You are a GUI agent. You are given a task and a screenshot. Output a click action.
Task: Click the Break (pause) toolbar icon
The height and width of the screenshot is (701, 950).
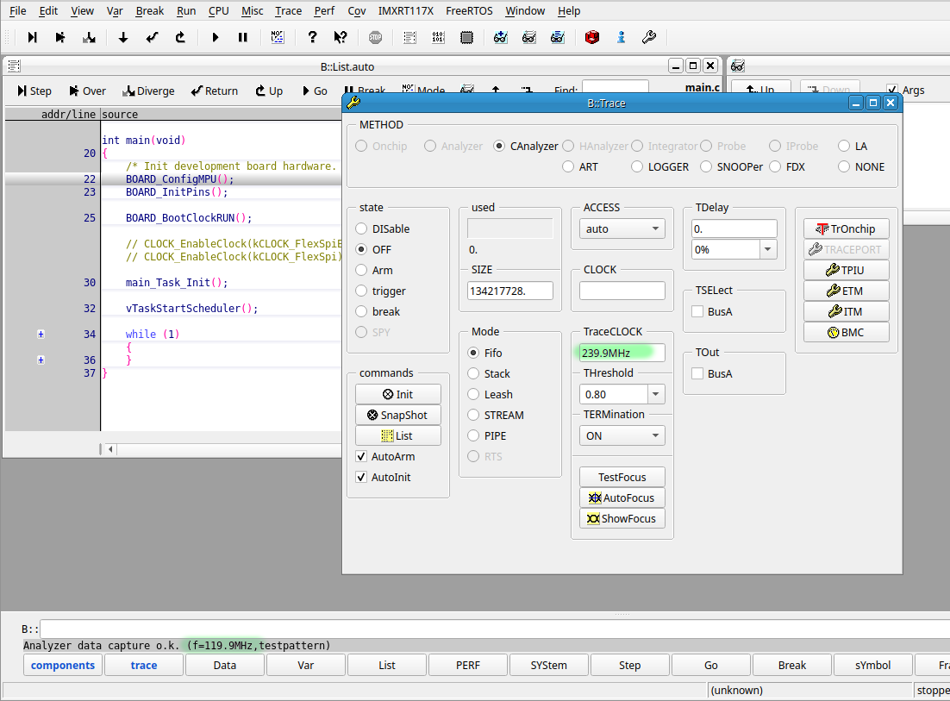242,37
